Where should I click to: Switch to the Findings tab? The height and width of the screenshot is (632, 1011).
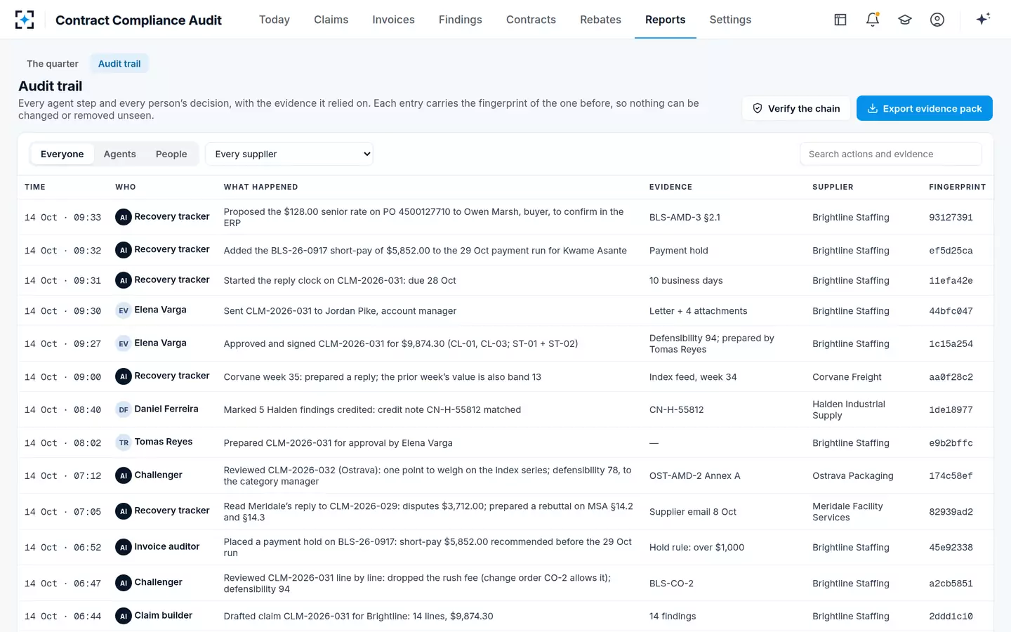pyautogui.click(x=461, y=20)
